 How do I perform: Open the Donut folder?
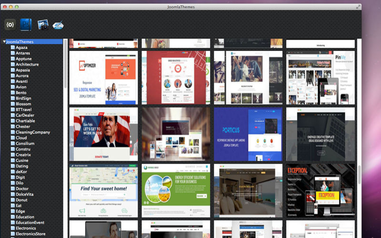tap(21, 200)
